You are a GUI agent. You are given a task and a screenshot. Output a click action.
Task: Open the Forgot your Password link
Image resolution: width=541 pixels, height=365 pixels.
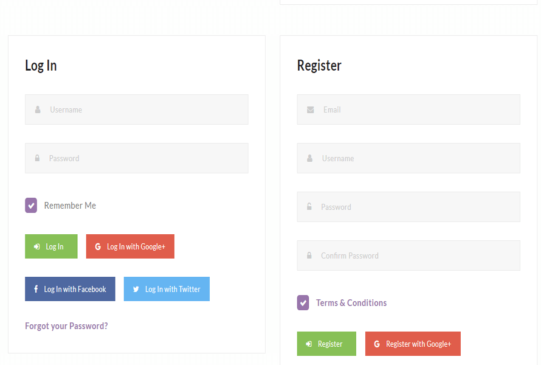coord(66,326)
